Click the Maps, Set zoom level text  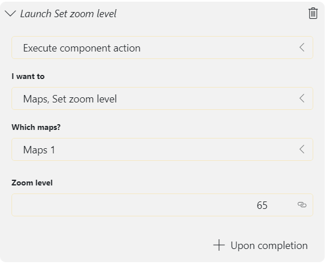coord(70,99)
